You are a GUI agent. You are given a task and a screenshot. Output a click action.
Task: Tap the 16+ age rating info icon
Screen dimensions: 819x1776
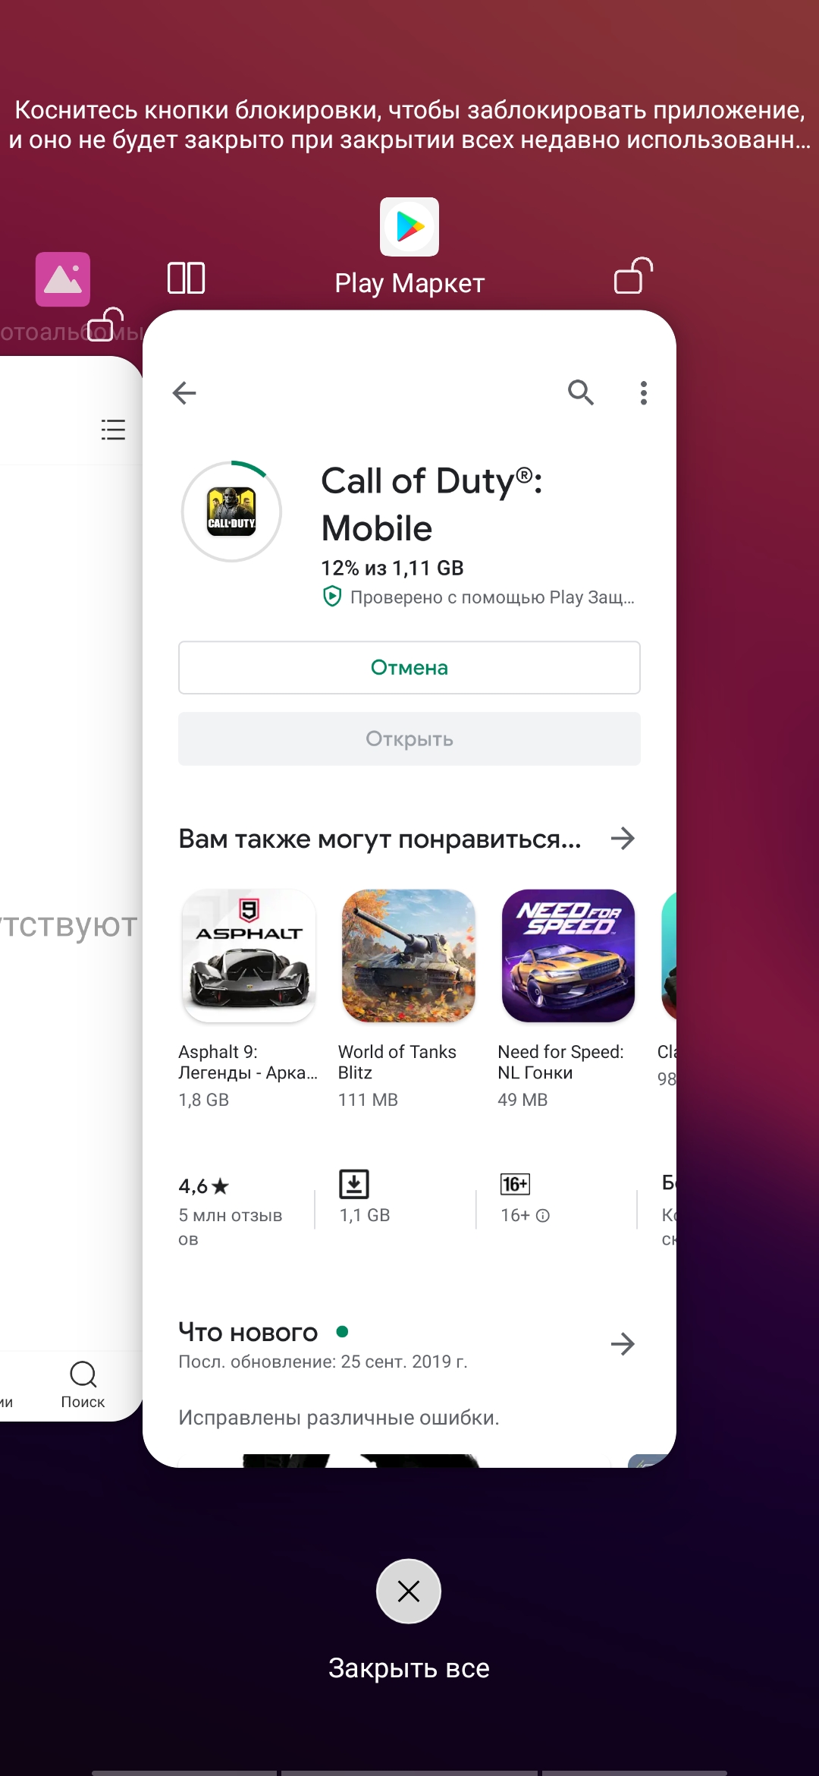pos(543,1216)
